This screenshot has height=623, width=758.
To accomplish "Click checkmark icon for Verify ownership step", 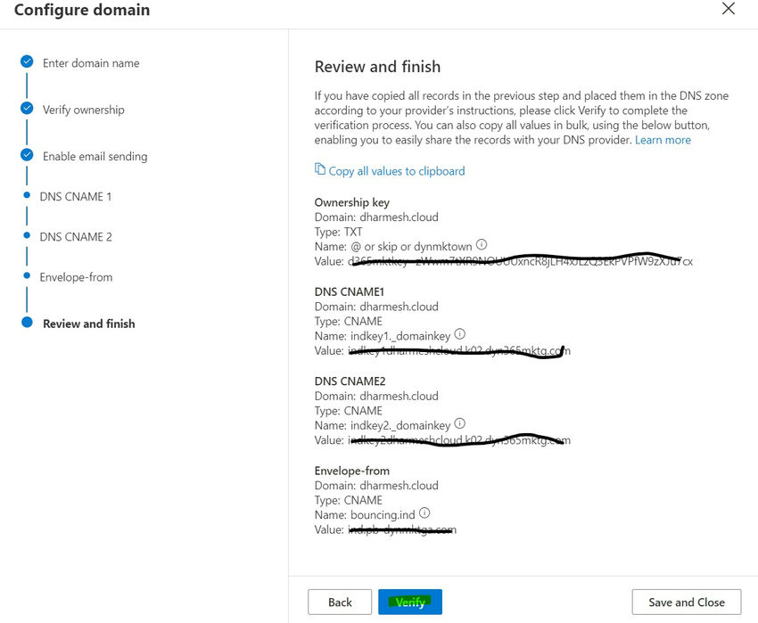I will [27, 109].
